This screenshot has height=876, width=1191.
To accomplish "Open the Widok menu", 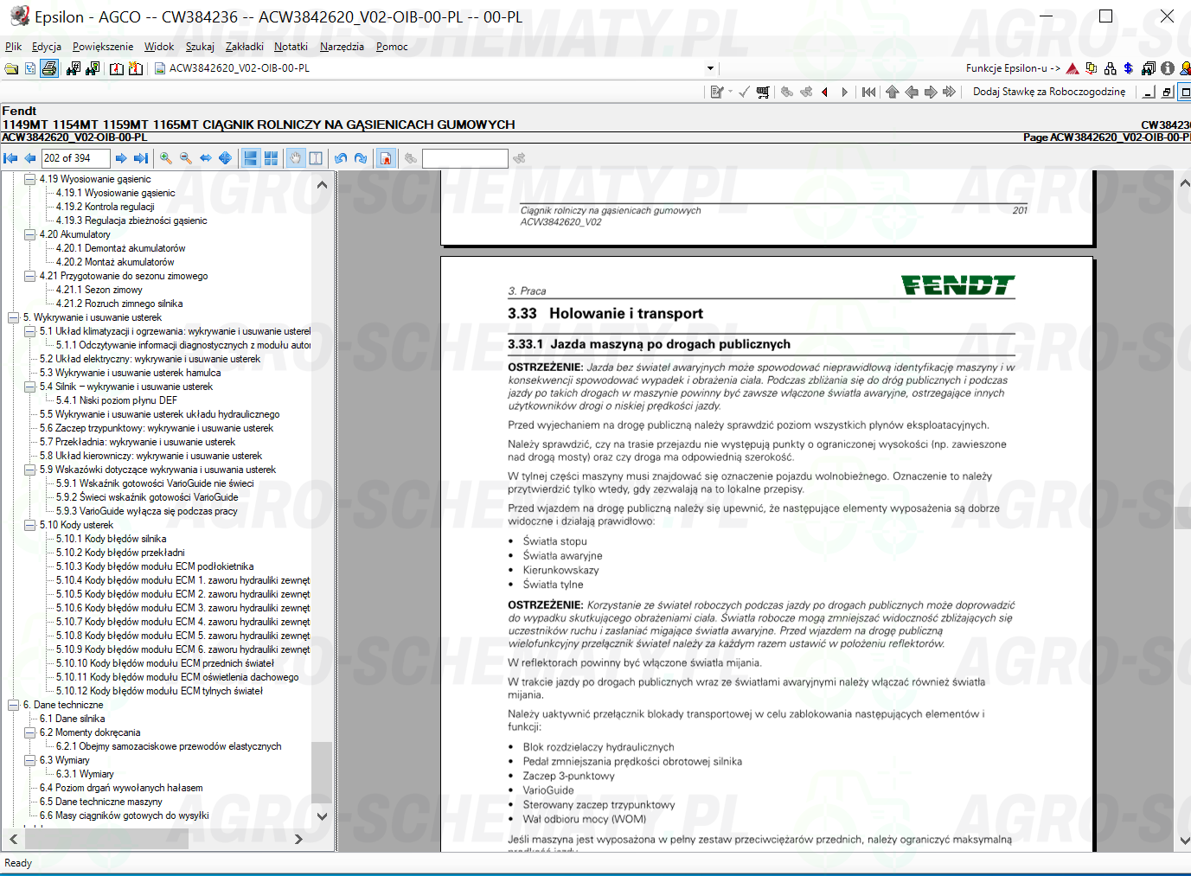I will (x=159, y=47).
